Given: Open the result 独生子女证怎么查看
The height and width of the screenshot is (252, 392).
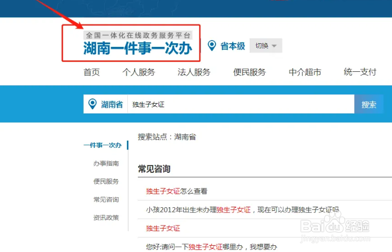Looking at the screenshot, I should pyautogui.click(x=176, y=191).
